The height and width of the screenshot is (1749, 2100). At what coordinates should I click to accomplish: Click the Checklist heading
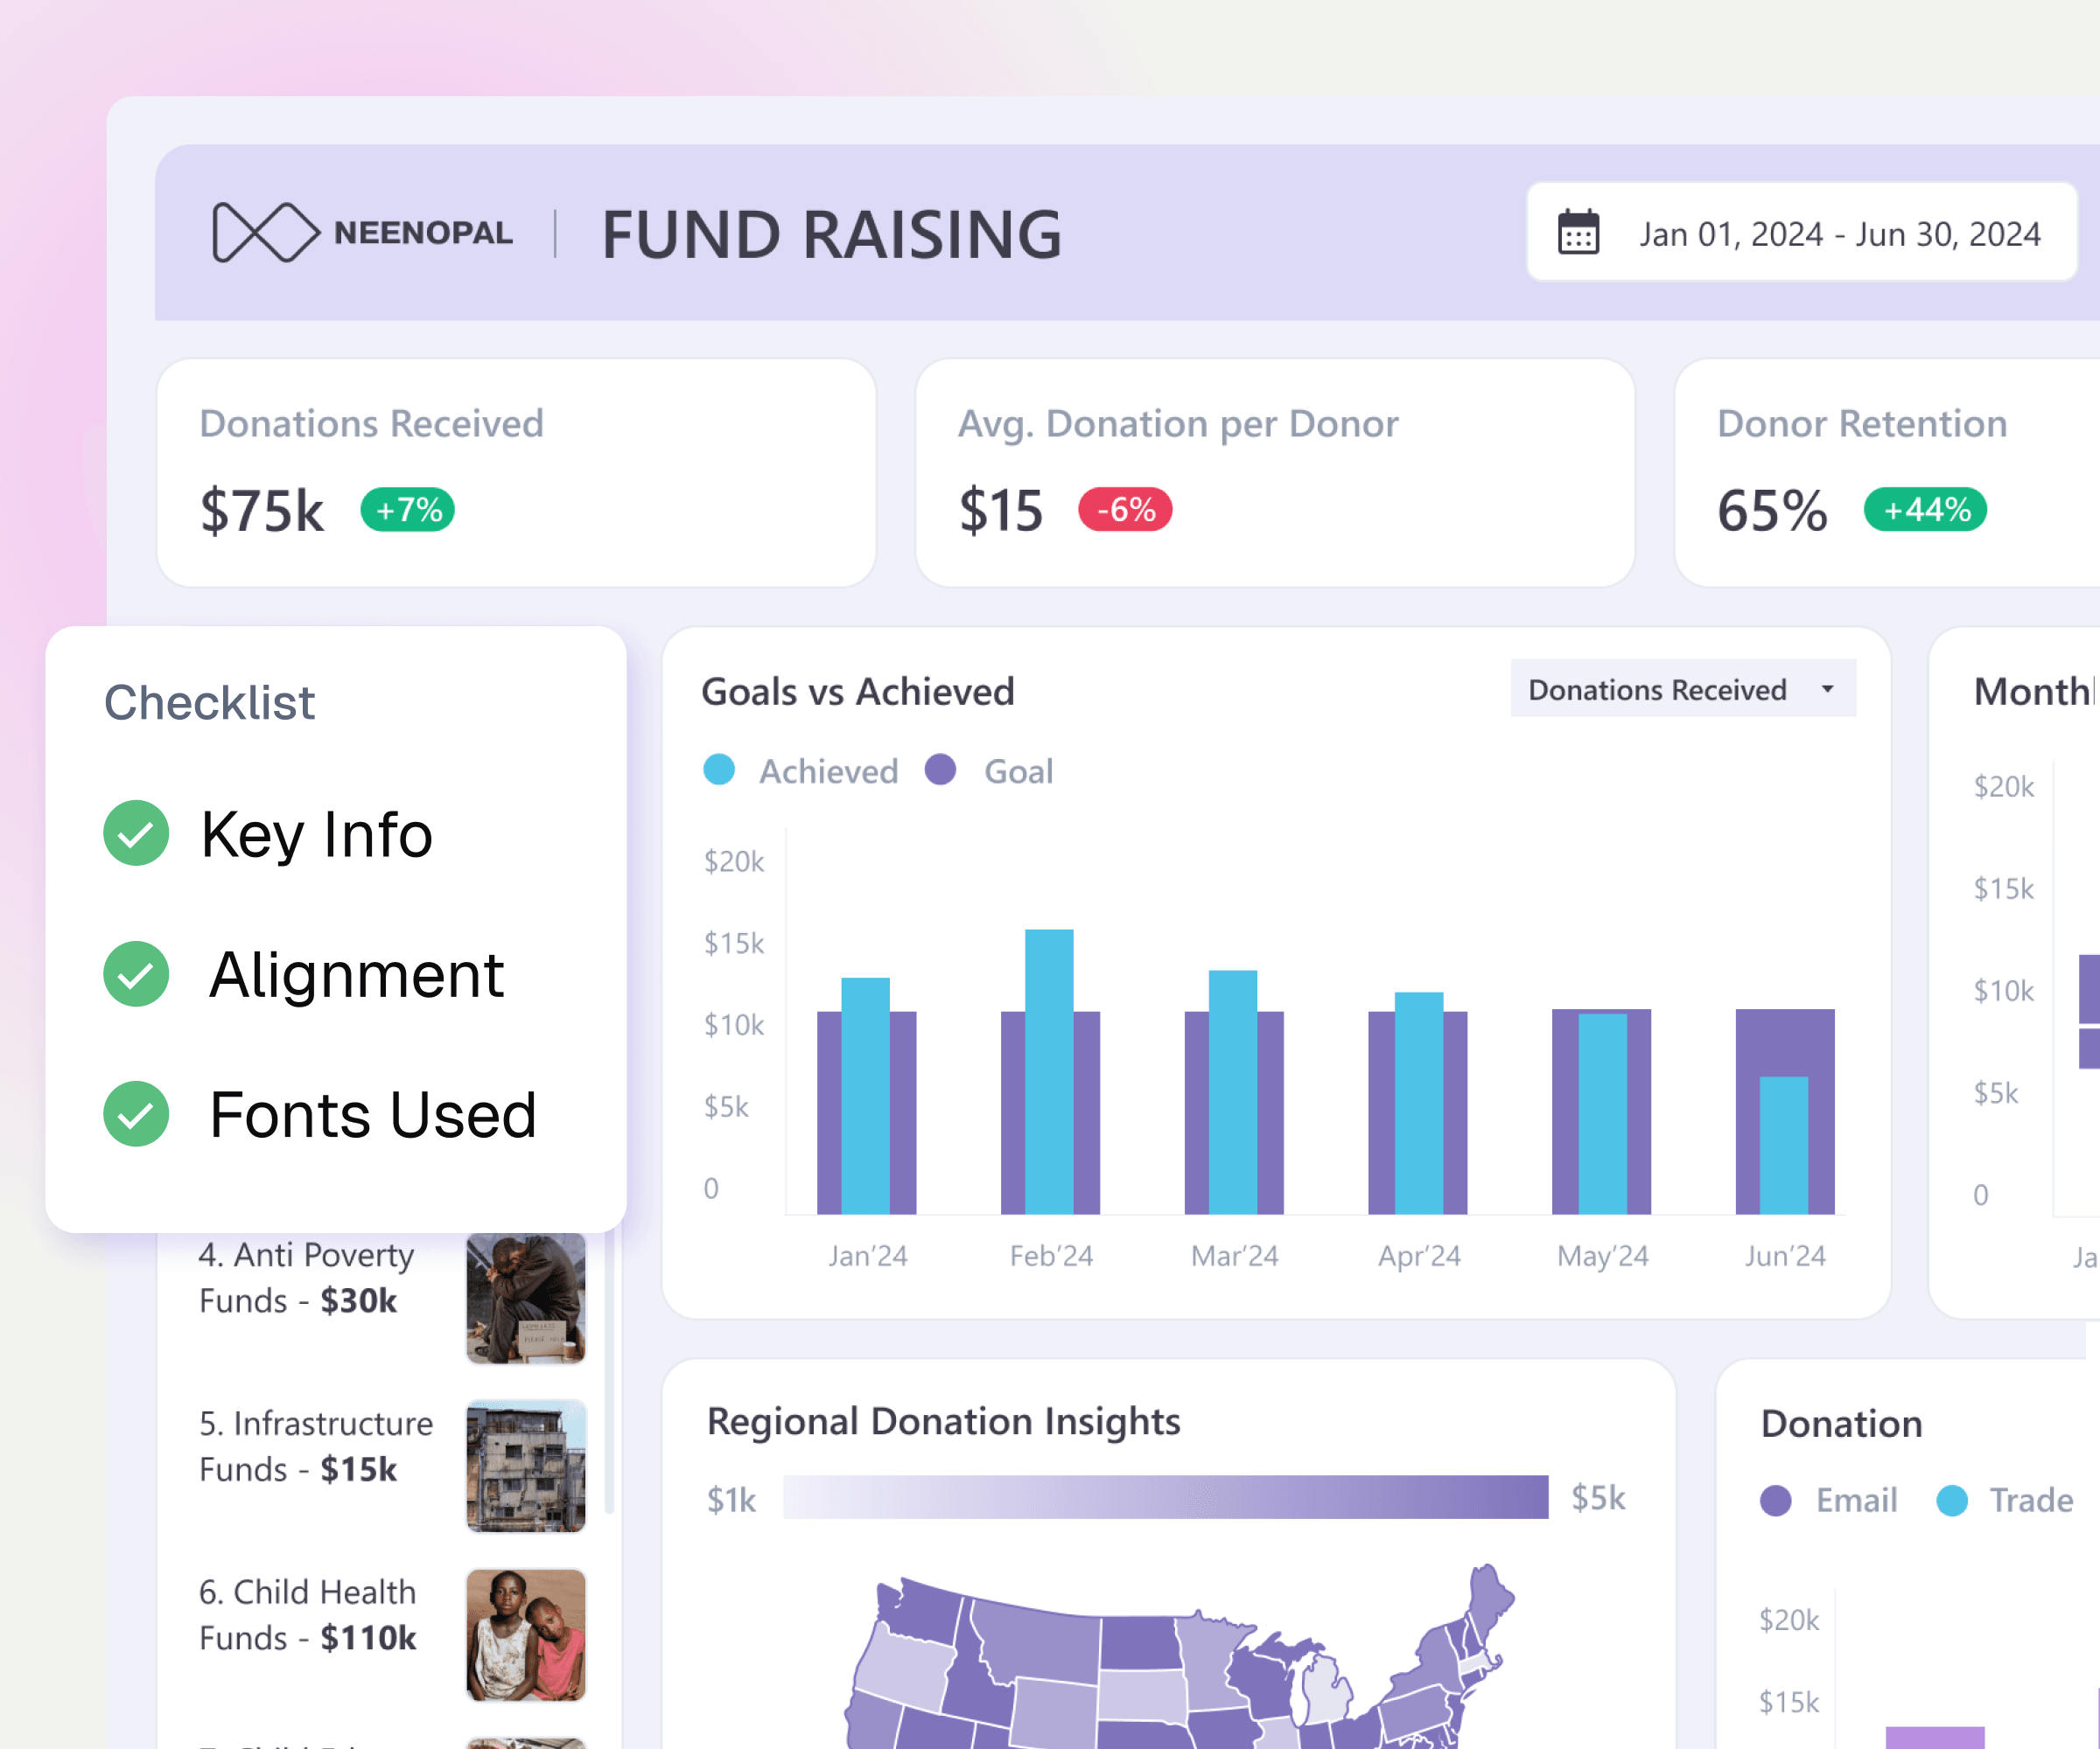210,702
